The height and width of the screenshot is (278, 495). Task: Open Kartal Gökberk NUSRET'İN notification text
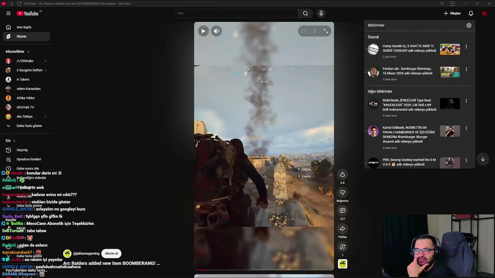click(x=408, y=134)
